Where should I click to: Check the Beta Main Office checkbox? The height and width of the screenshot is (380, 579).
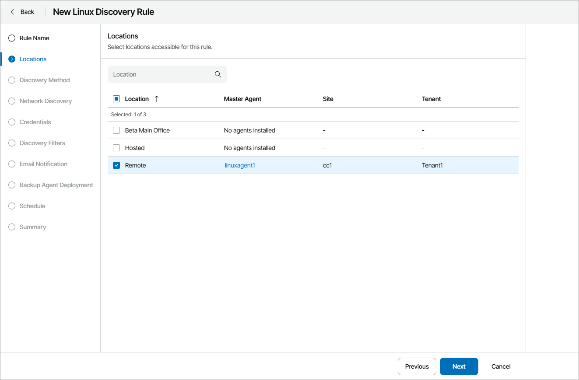116,130
